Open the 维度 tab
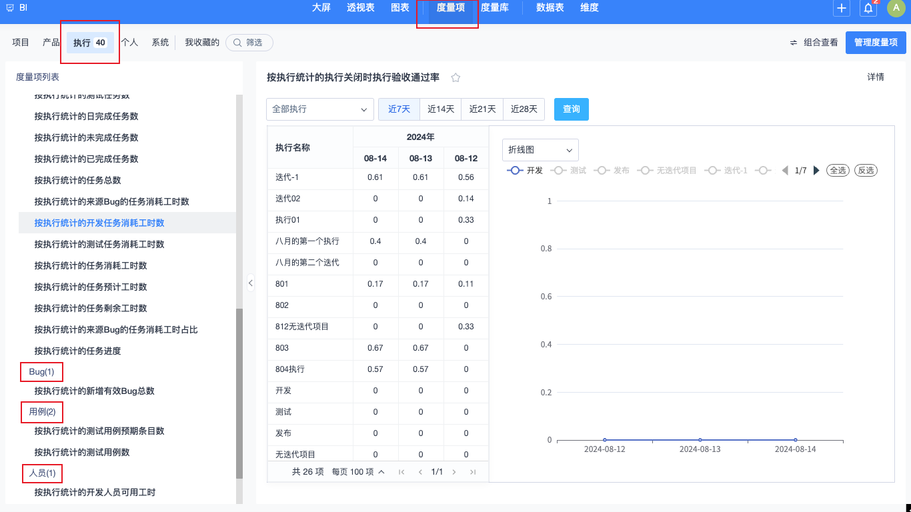The width and height of the screenshot is (911, 512). coord(590,8)
